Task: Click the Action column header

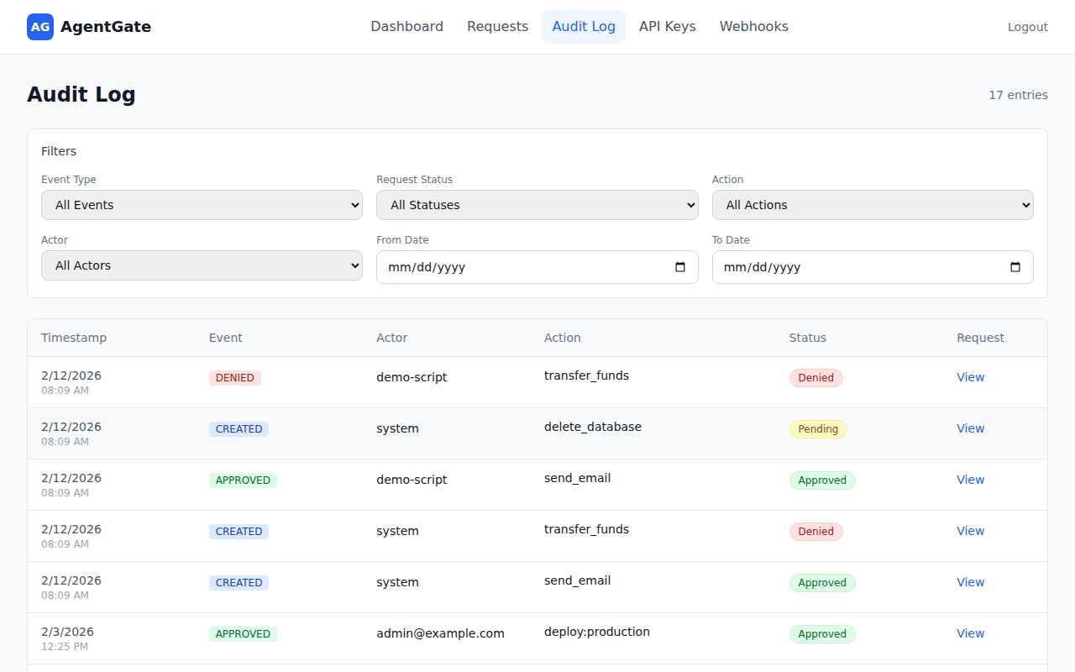Action: coord(563,338)
